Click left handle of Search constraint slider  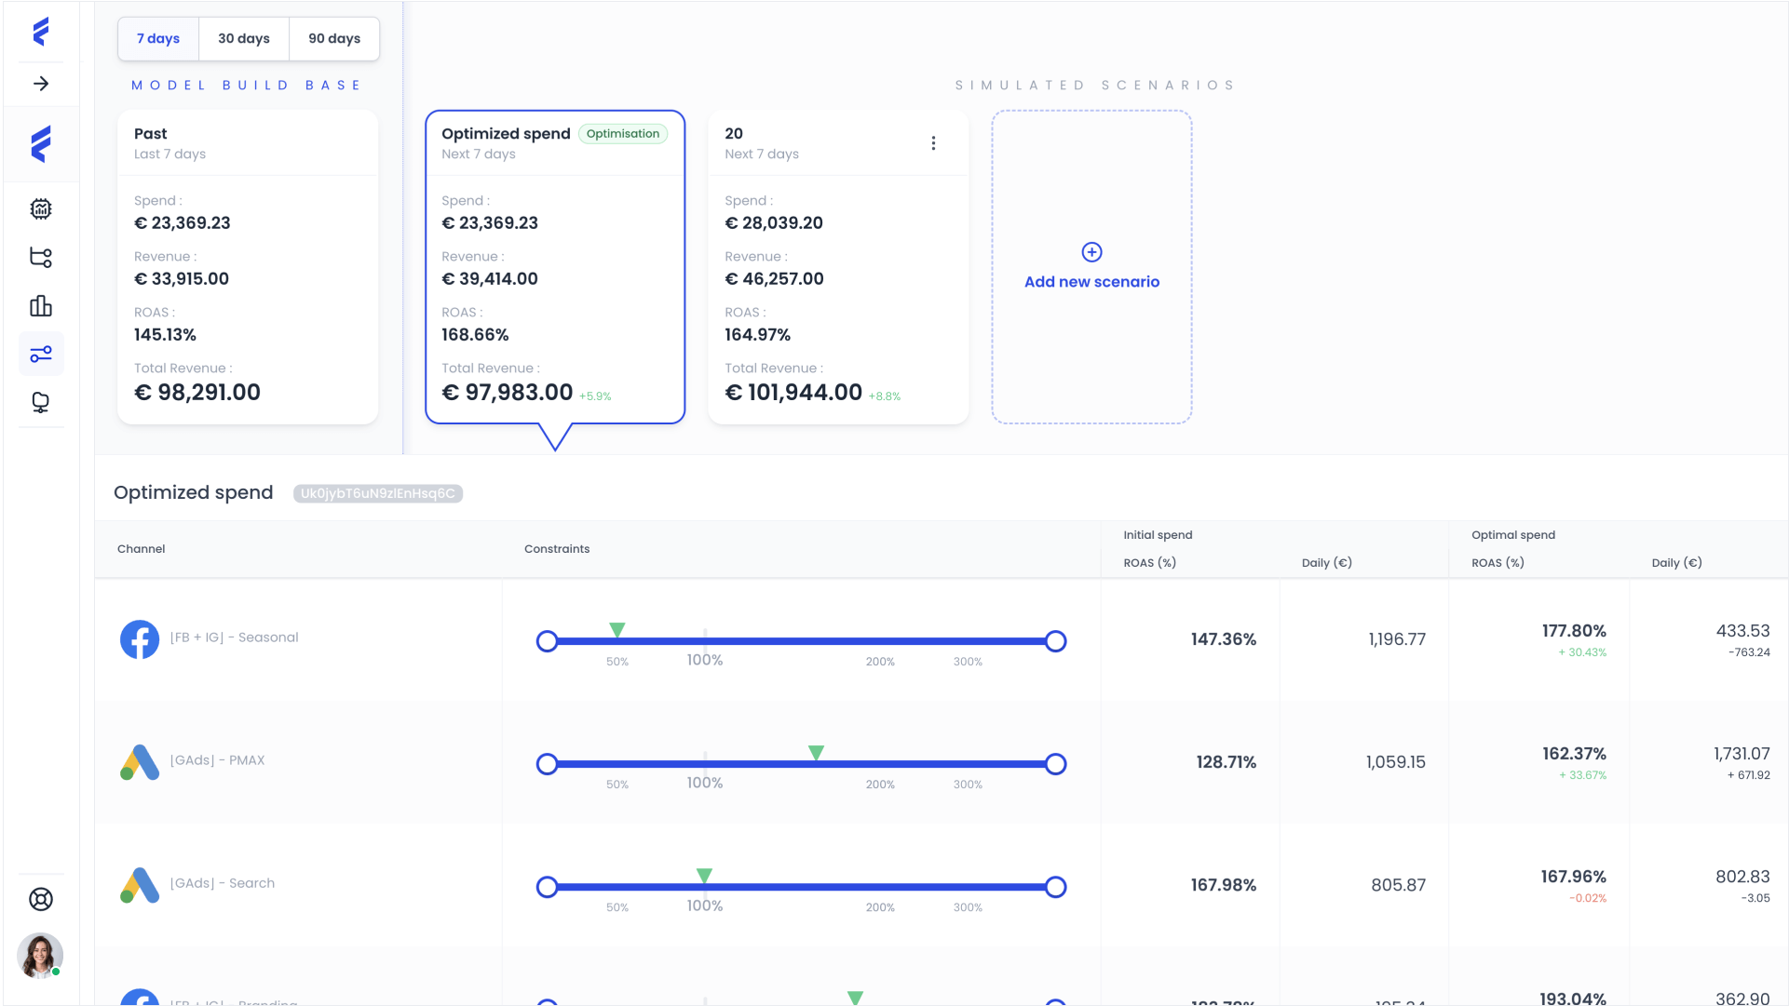coord(548,887)
